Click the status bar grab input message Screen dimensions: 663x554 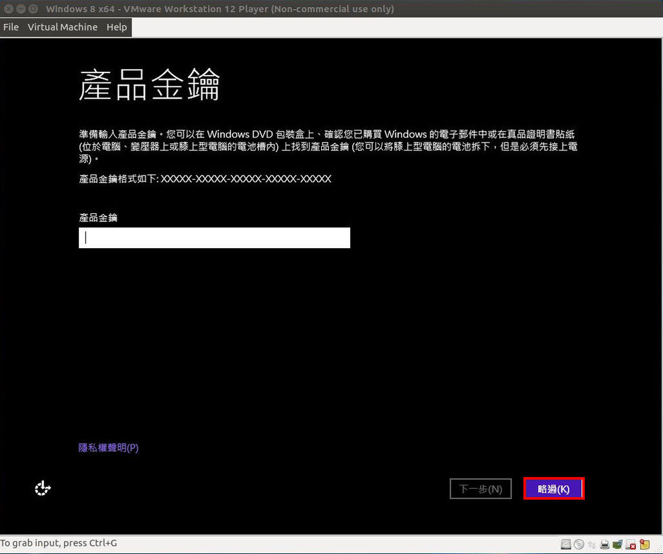(58, 542)
